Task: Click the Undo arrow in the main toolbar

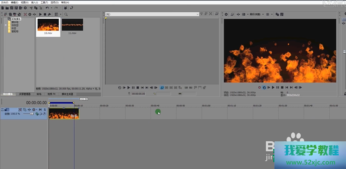Action: [47, 8]
